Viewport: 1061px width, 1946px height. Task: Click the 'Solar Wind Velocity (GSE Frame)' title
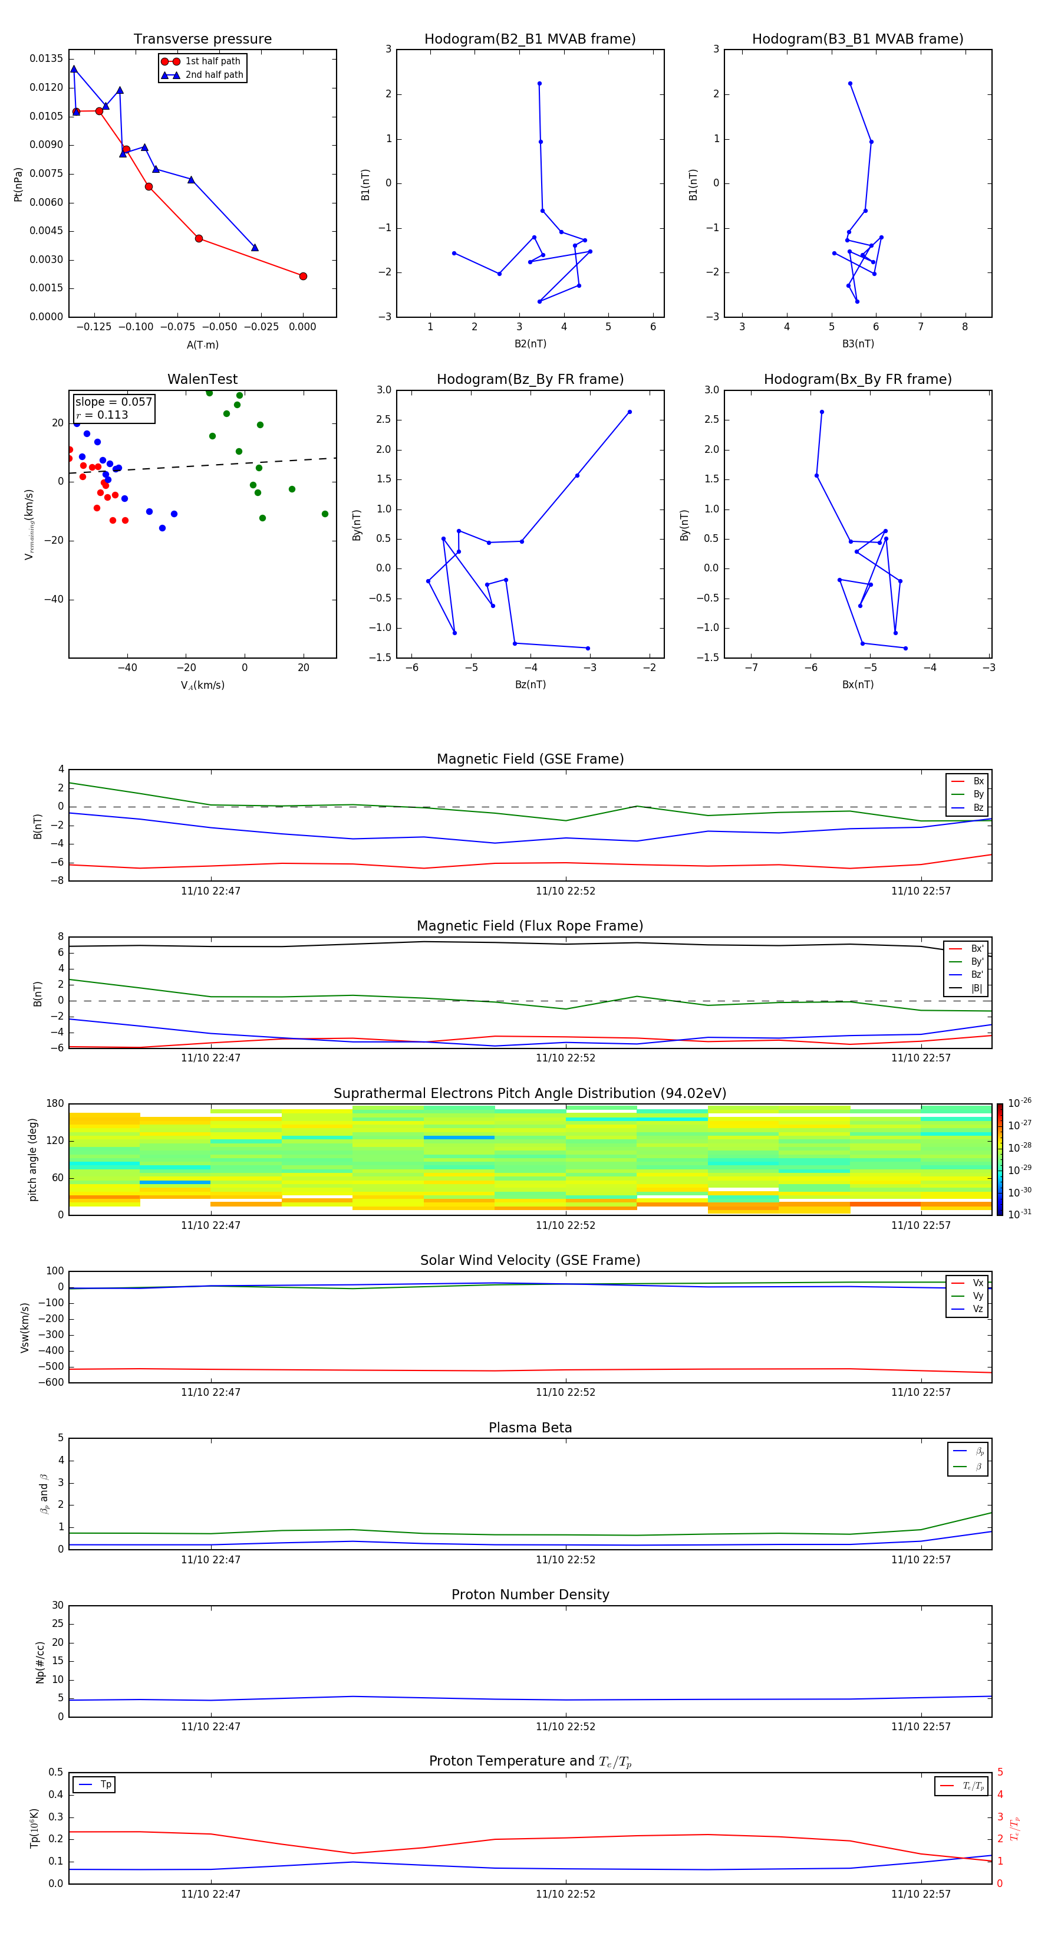(x=530, y=1261)
